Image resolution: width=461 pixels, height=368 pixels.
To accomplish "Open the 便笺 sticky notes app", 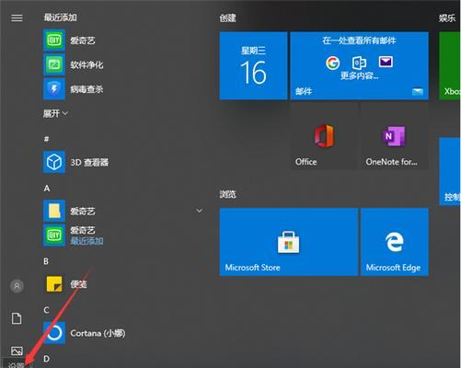I will (x=122, y=284).
